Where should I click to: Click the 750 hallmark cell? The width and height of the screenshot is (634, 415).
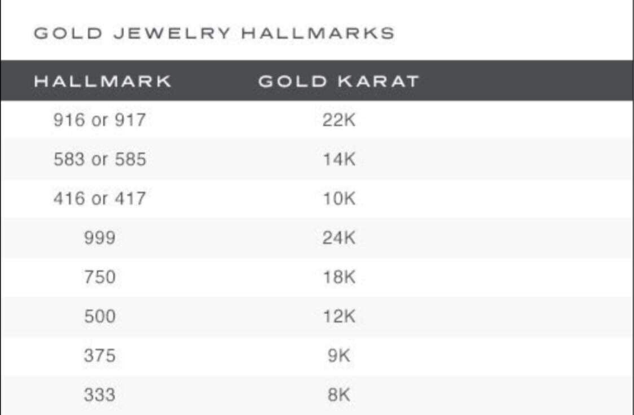point(99,277)
